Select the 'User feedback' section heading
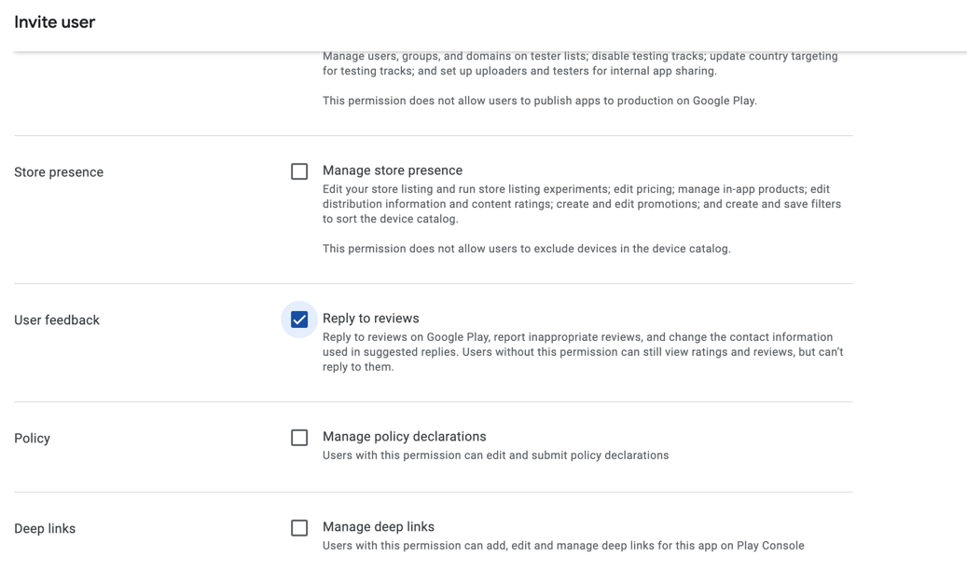The image size is (967, 584). click(57, 320)
